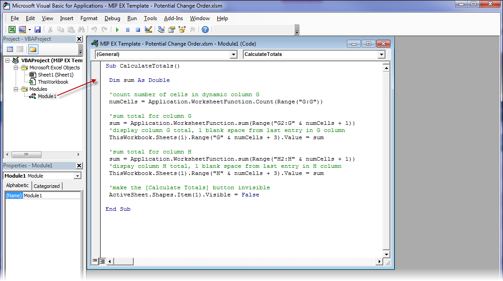The height and width of the screenshot is (281, 503).
Task: Open the Debug menu
Action: (112, 18)
